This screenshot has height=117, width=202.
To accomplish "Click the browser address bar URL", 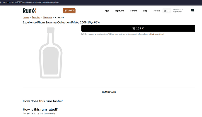I will [31, 2].
